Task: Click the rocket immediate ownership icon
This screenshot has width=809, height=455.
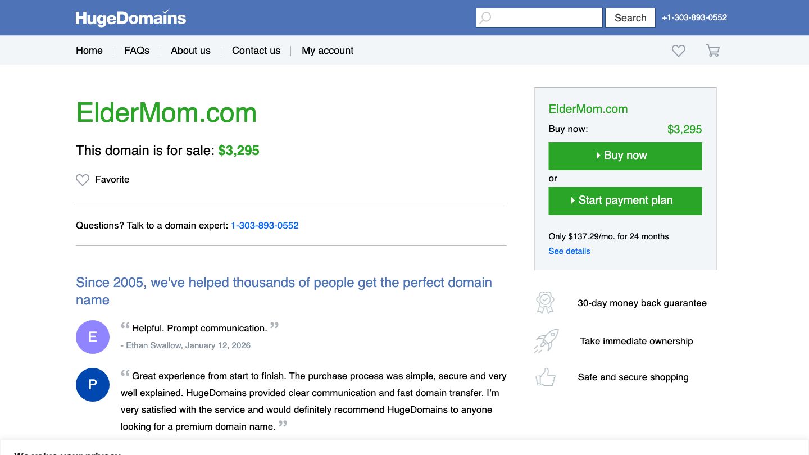Action: 546,341
